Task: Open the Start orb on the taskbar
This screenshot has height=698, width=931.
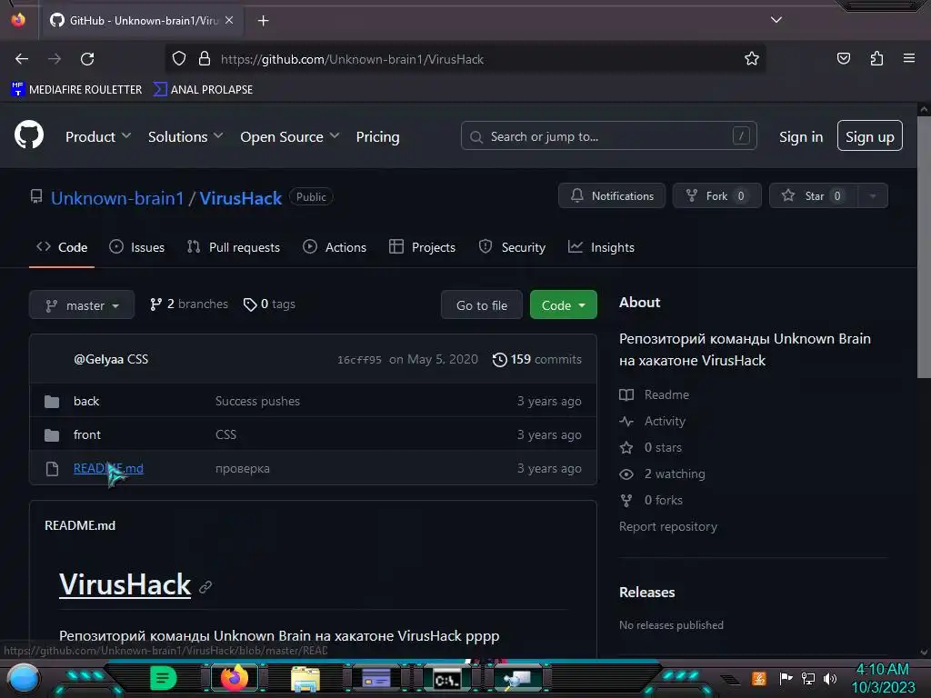Action: (x=24, y=678)
